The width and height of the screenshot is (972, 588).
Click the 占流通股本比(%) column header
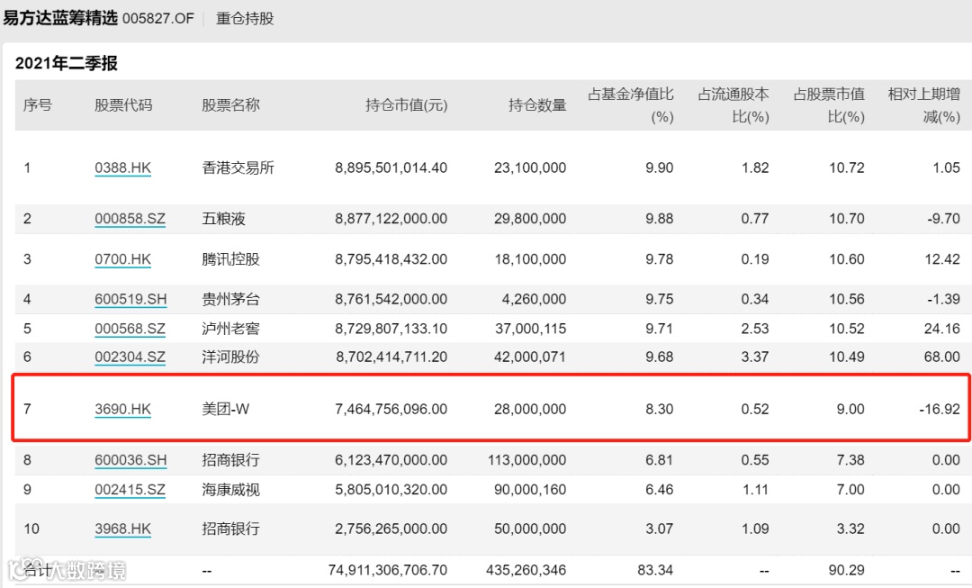pyautogui.click(x=733, y=104)
